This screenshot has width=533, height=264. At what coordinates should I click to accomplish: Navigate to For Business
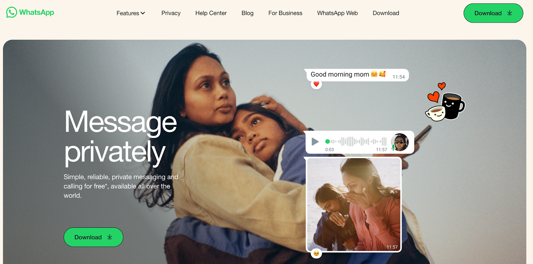[285, 13]
